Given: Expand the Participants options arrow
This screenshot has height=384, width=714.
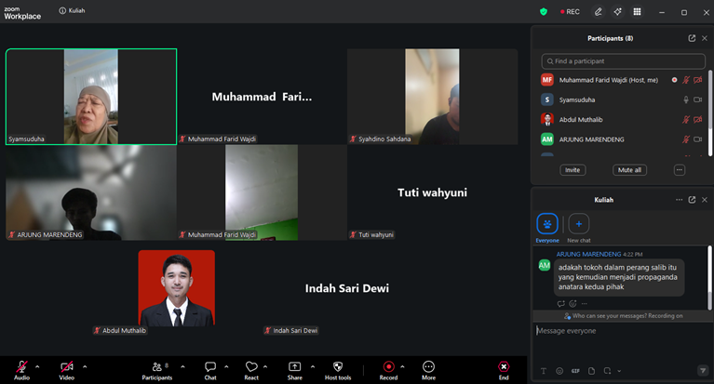Looking at the screenshot, I should 182,366.
